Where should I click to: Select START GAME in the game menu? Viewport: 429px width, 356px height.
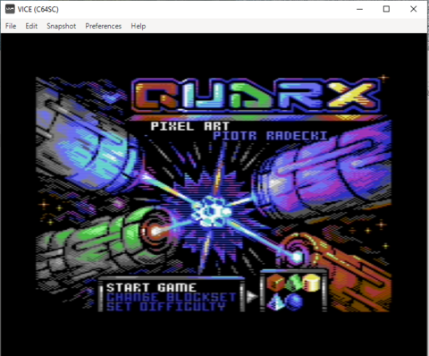151,288
